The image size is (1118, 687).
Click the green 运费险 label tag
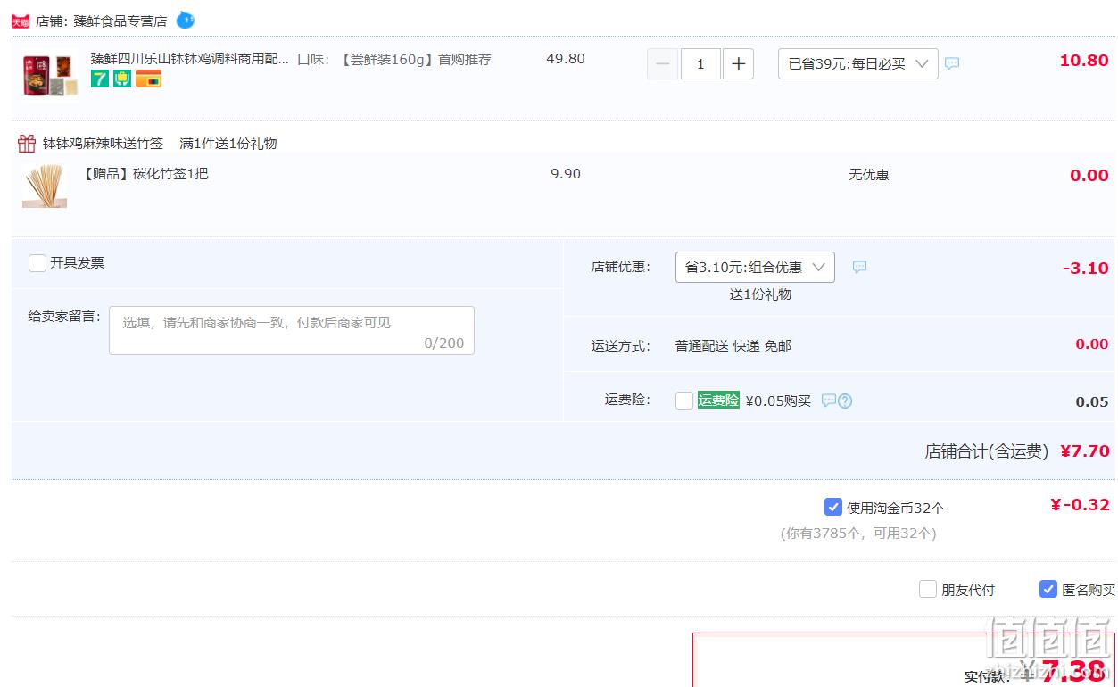(x=718, y=401)
